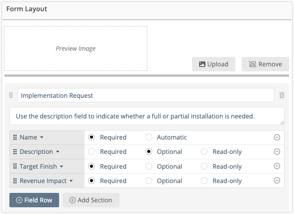Screen dimensions: 294x214
Task: Click the Add Section button
Action: [91, 200]
